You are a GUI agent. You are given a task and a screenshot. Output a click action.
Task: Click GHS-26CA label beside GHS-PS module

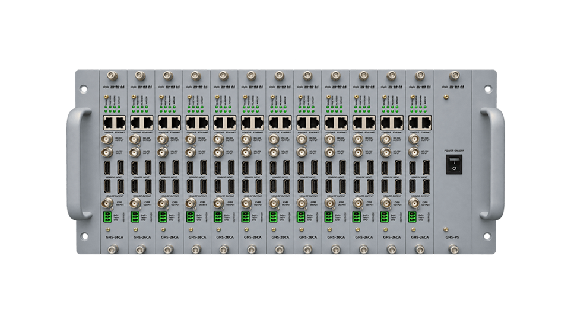(x=420, y=237)
